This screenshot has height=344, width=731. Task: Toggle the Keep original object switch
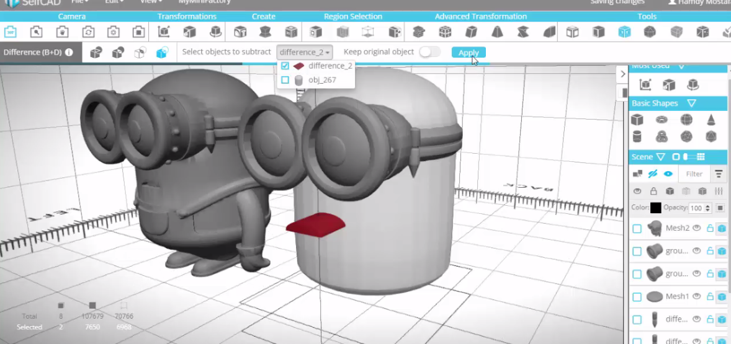pyautogui.click(x=429, y=52)
